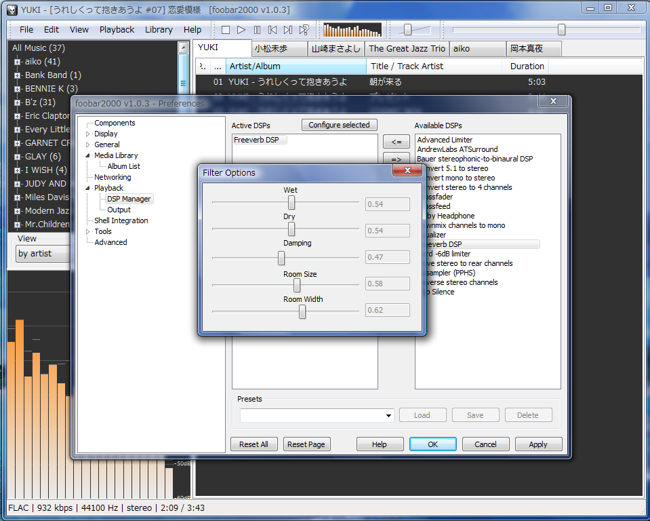
Task: Click OK in Preferences
Action: tap(433, 444)
